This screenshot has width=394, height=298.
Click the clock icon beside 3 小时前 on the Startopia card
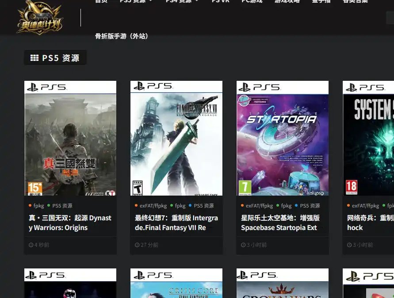(243, 245)
